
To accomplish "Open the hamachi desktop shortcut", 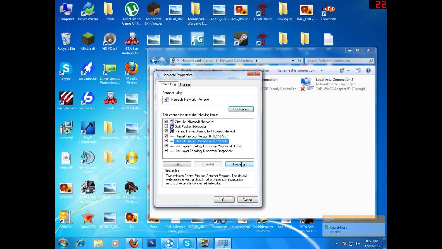I will pos(66,130).
